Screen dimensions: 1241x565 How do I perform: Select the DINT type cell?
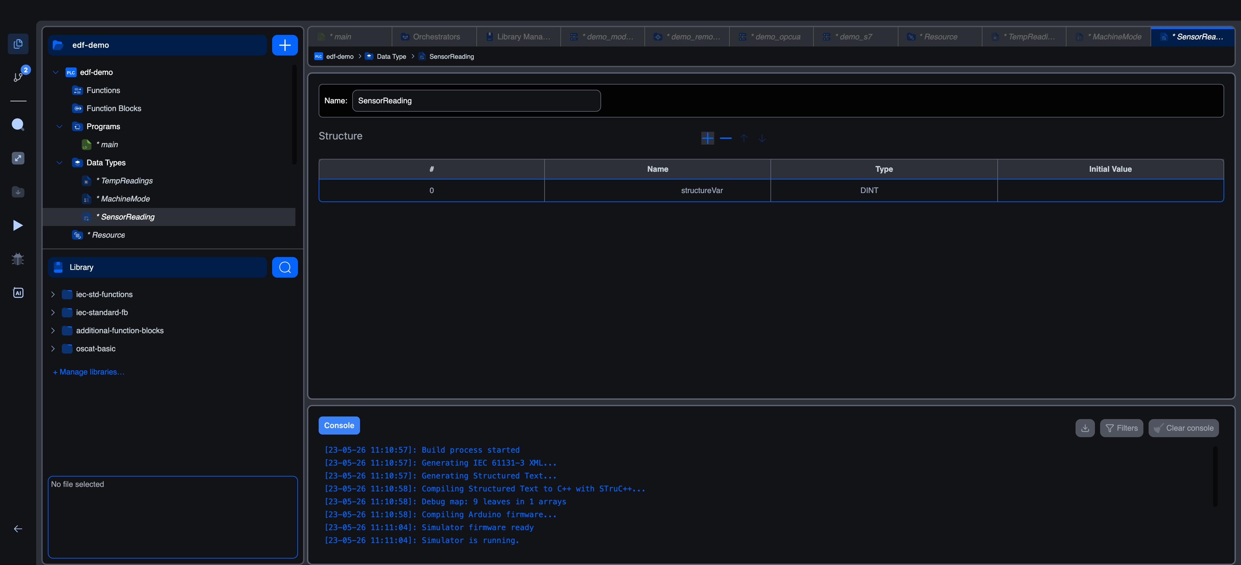pos(884,190)
